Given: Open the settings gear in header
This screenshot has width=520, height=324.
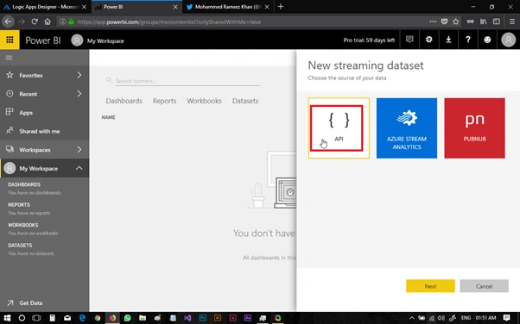Looking at the screenshot, I should pos(428,40).
